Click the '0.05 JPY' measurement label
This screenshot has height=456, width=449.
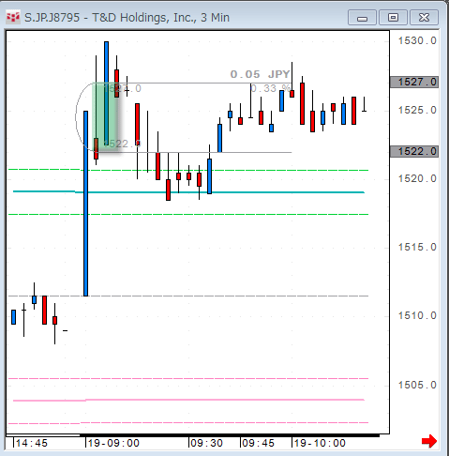[260, 74]
